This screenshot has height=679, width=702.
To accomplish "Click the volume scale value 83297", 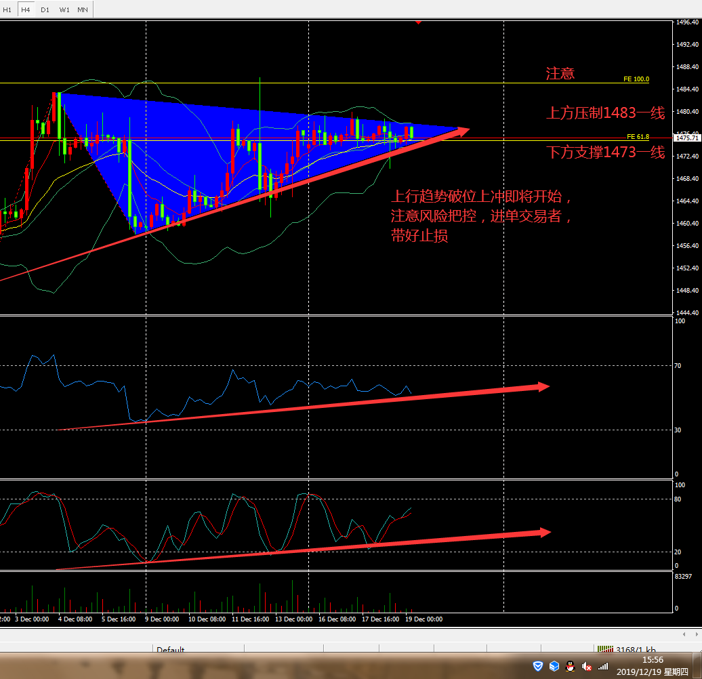I will (683, 577).
